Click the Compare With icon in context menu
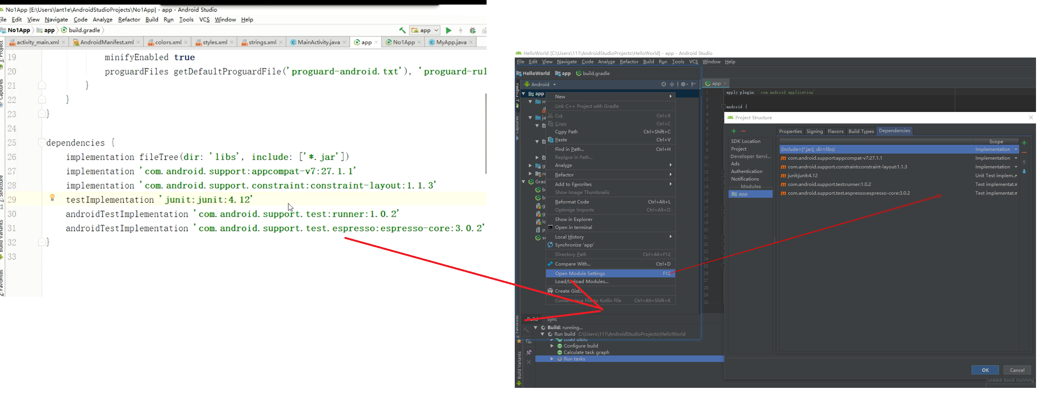 (x=551, y=264)
